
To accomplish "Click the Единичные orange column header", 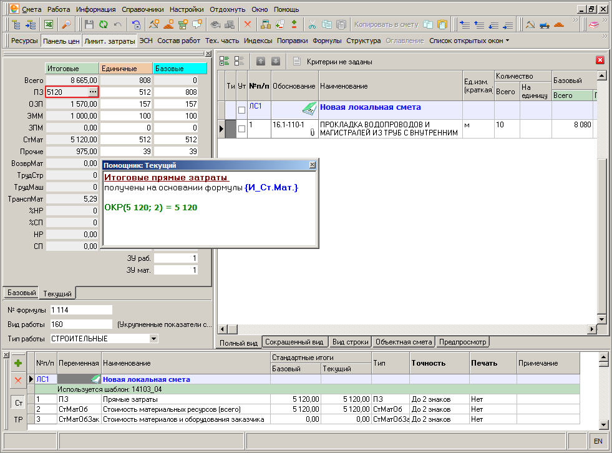I will 125,69.
